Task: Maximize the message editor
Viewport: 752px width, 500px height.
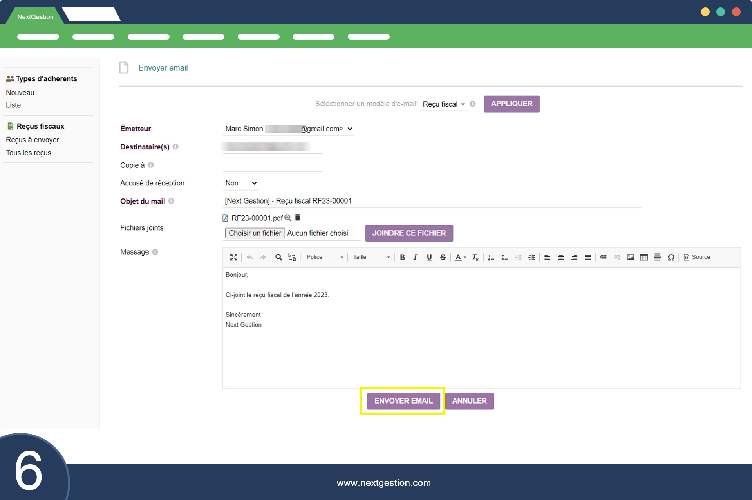Action: (233, 257)
